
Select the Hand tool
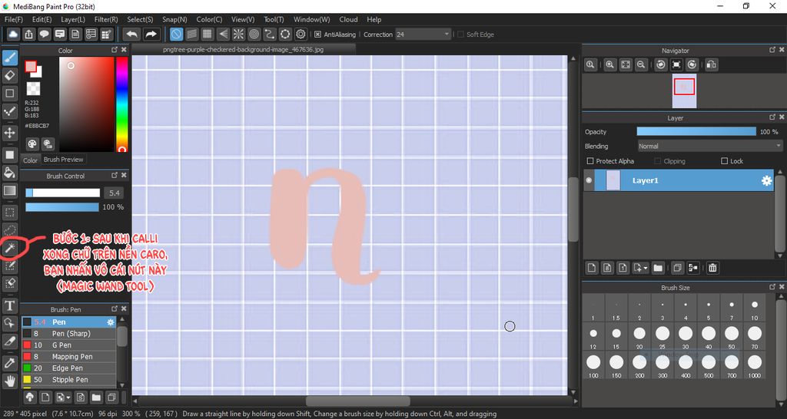pyautogui.click(x=9, y=381)
